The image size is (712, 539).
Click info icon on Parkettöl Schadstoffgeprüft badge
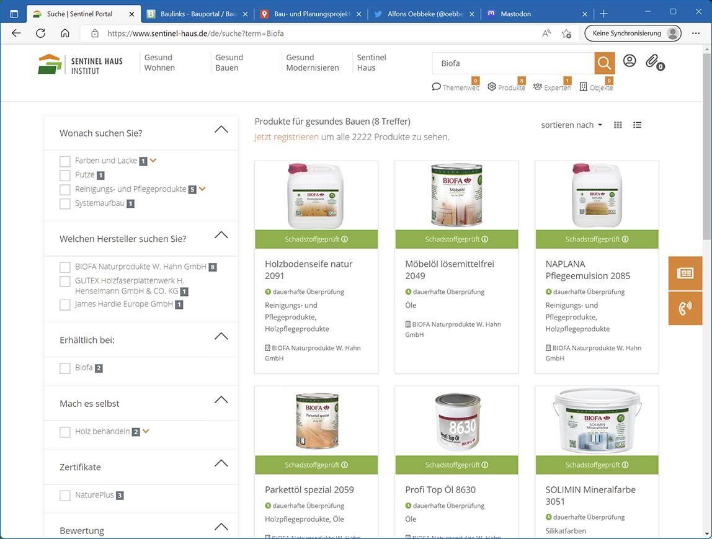(x=345, y=465)
